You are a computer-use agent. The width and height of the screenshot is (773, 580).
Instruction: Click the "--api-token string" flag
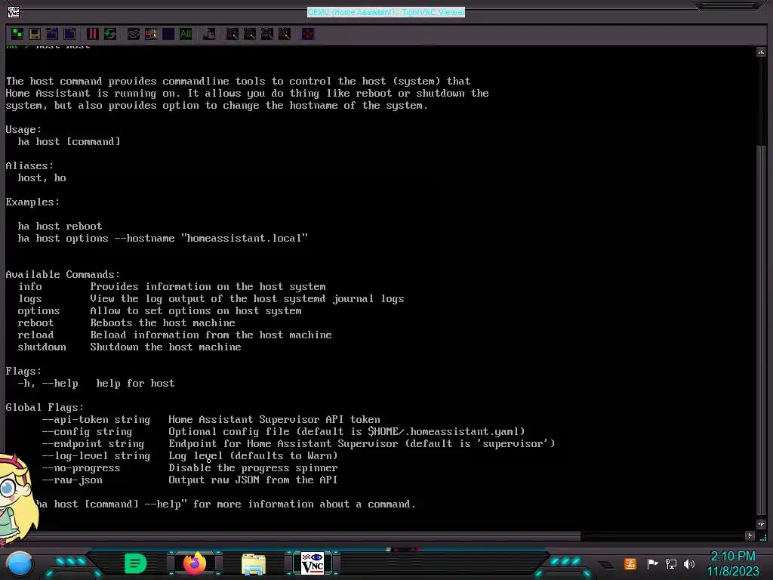[x=96, y=420]
